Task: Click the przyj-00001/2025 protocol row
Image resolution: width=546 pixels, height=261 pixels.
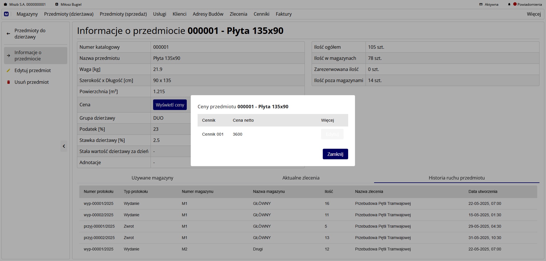Action: click(99, 226)
